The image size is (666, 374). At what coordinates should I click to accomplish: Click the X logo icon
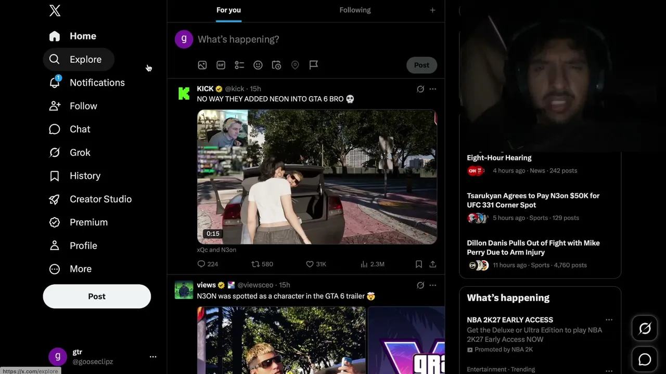point(55,10)
